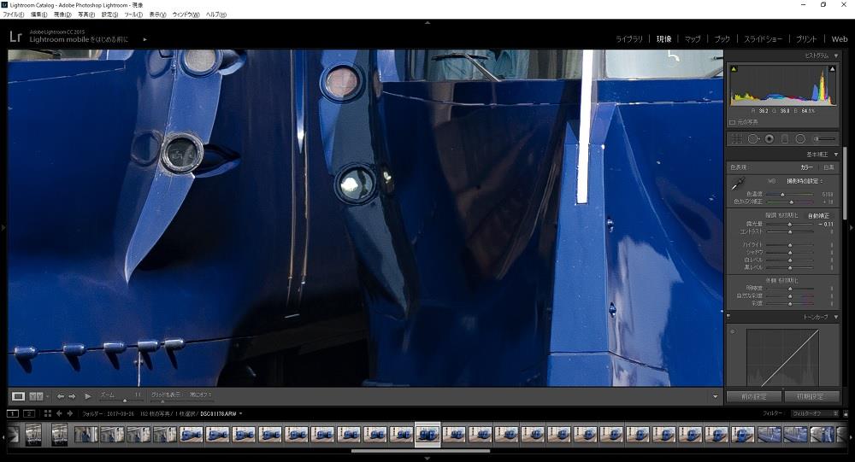Viewport: 855px width, 462px height.
Task: Open the filter preset dropdown フィルターオフ
Action: point(815,413)
